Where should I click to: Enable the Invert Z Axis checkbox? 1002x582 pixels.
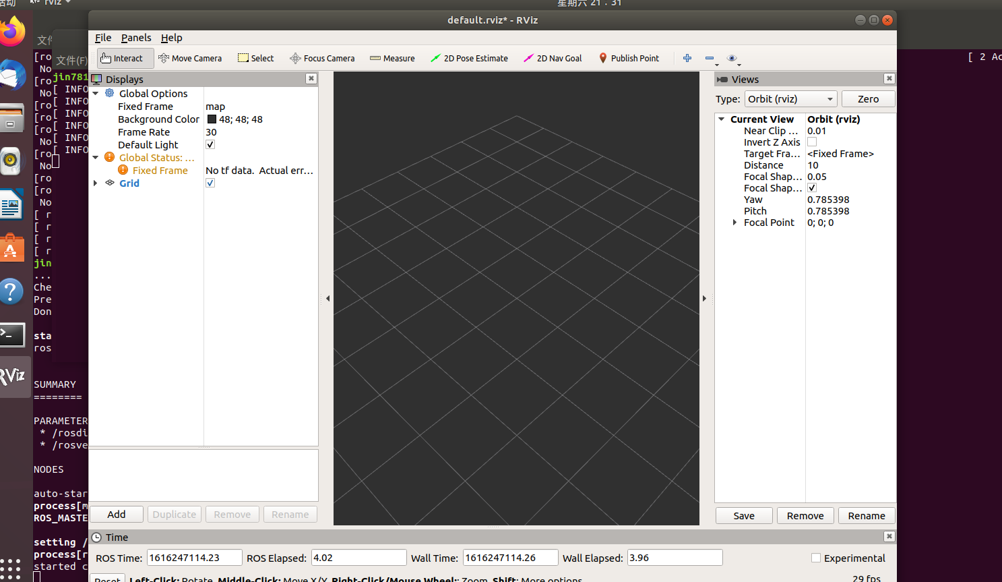pyautogui.click(x=812, y=142)
